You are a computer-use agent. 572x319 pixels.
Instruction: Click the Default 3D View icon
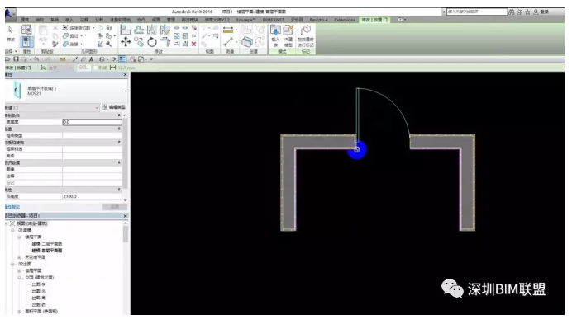(102, 59)
